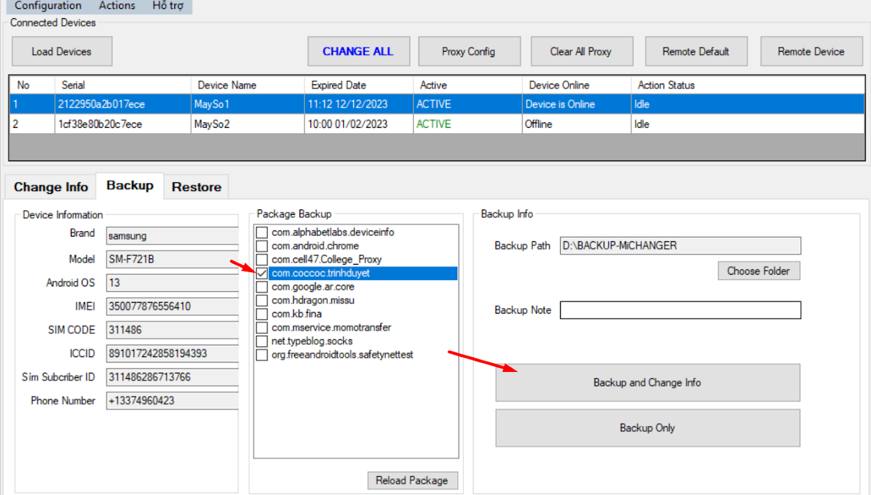The image size is (871, 495).
Task: Open the Actions menu
Action: tap(117, 6)
